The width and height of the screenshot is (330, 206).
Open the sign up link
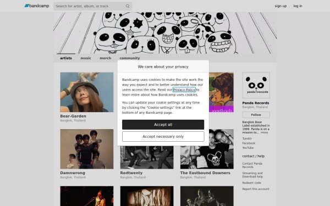point(280,6)
